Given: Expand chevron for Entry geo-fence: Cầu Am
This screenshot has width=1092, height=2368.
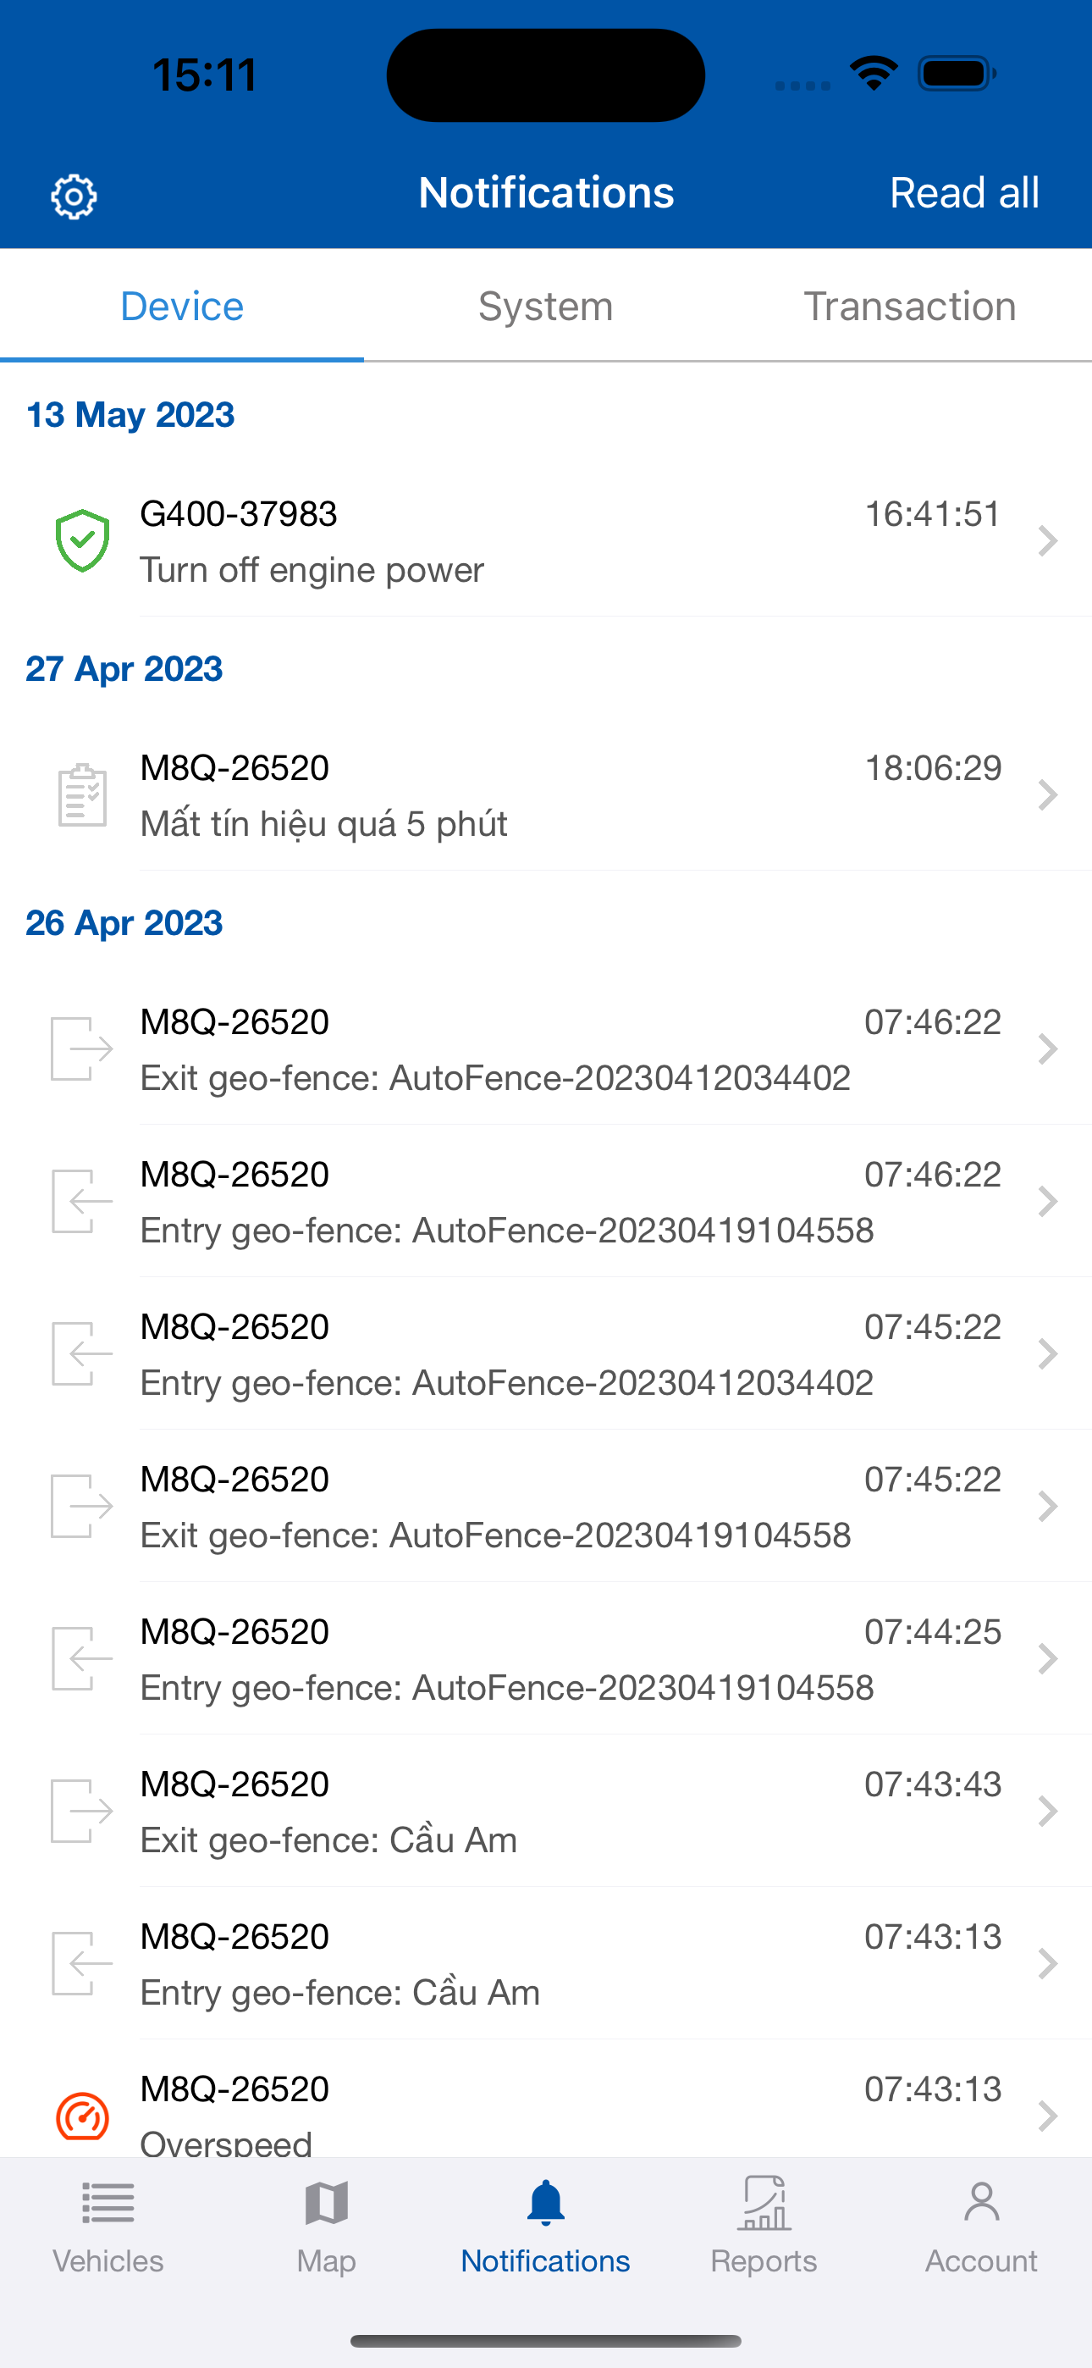Looking at the screenshot, I should [x=1047, y=1963].
